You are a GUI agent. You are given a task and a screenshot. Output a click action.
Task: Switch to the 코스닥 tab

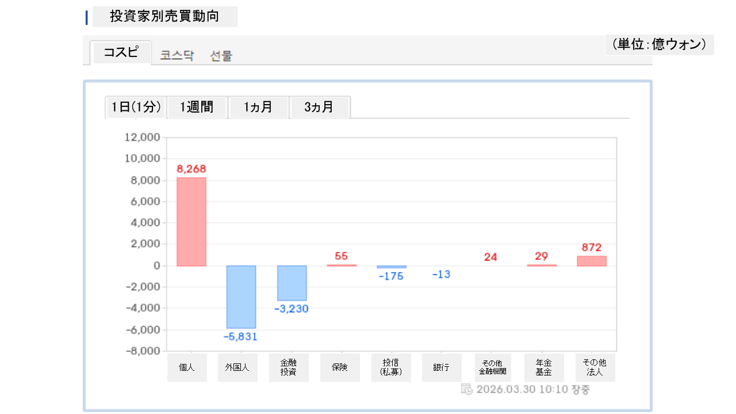click(177, 56)
